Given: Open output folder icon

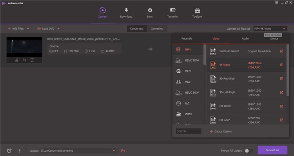Looking at the screenshot, I should (x=123, y=151).
